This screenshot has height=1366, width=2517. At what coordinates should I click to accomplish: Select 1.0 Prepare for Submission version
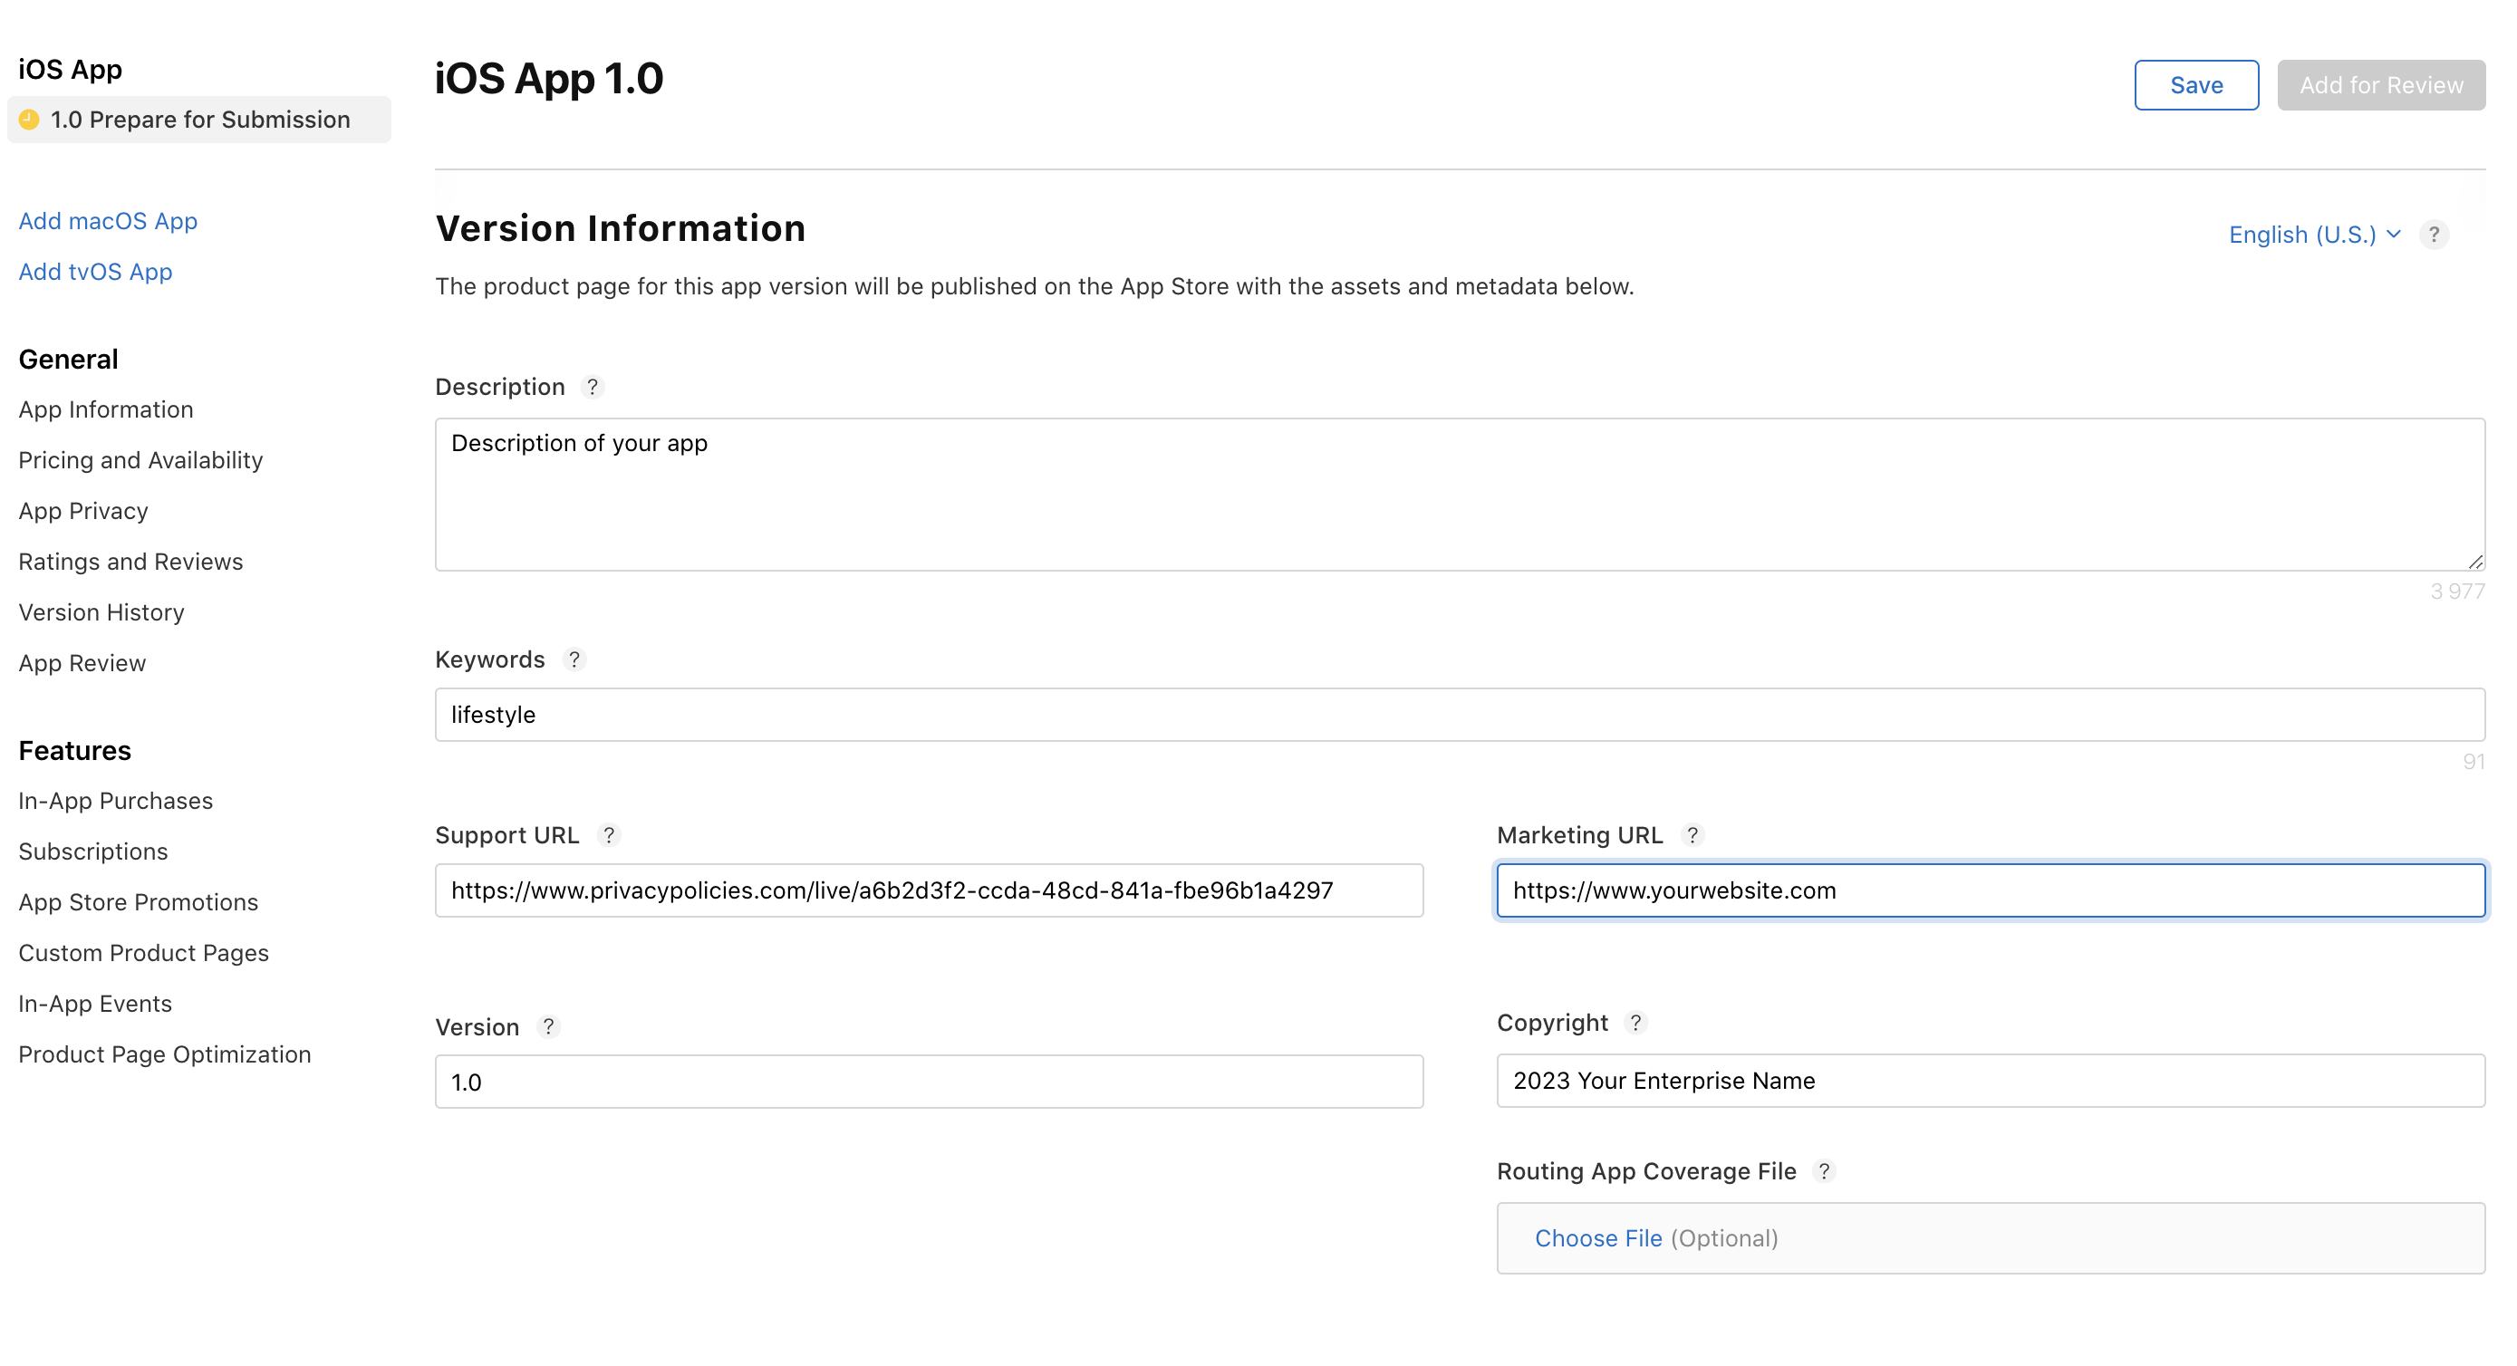pos(199,120)
